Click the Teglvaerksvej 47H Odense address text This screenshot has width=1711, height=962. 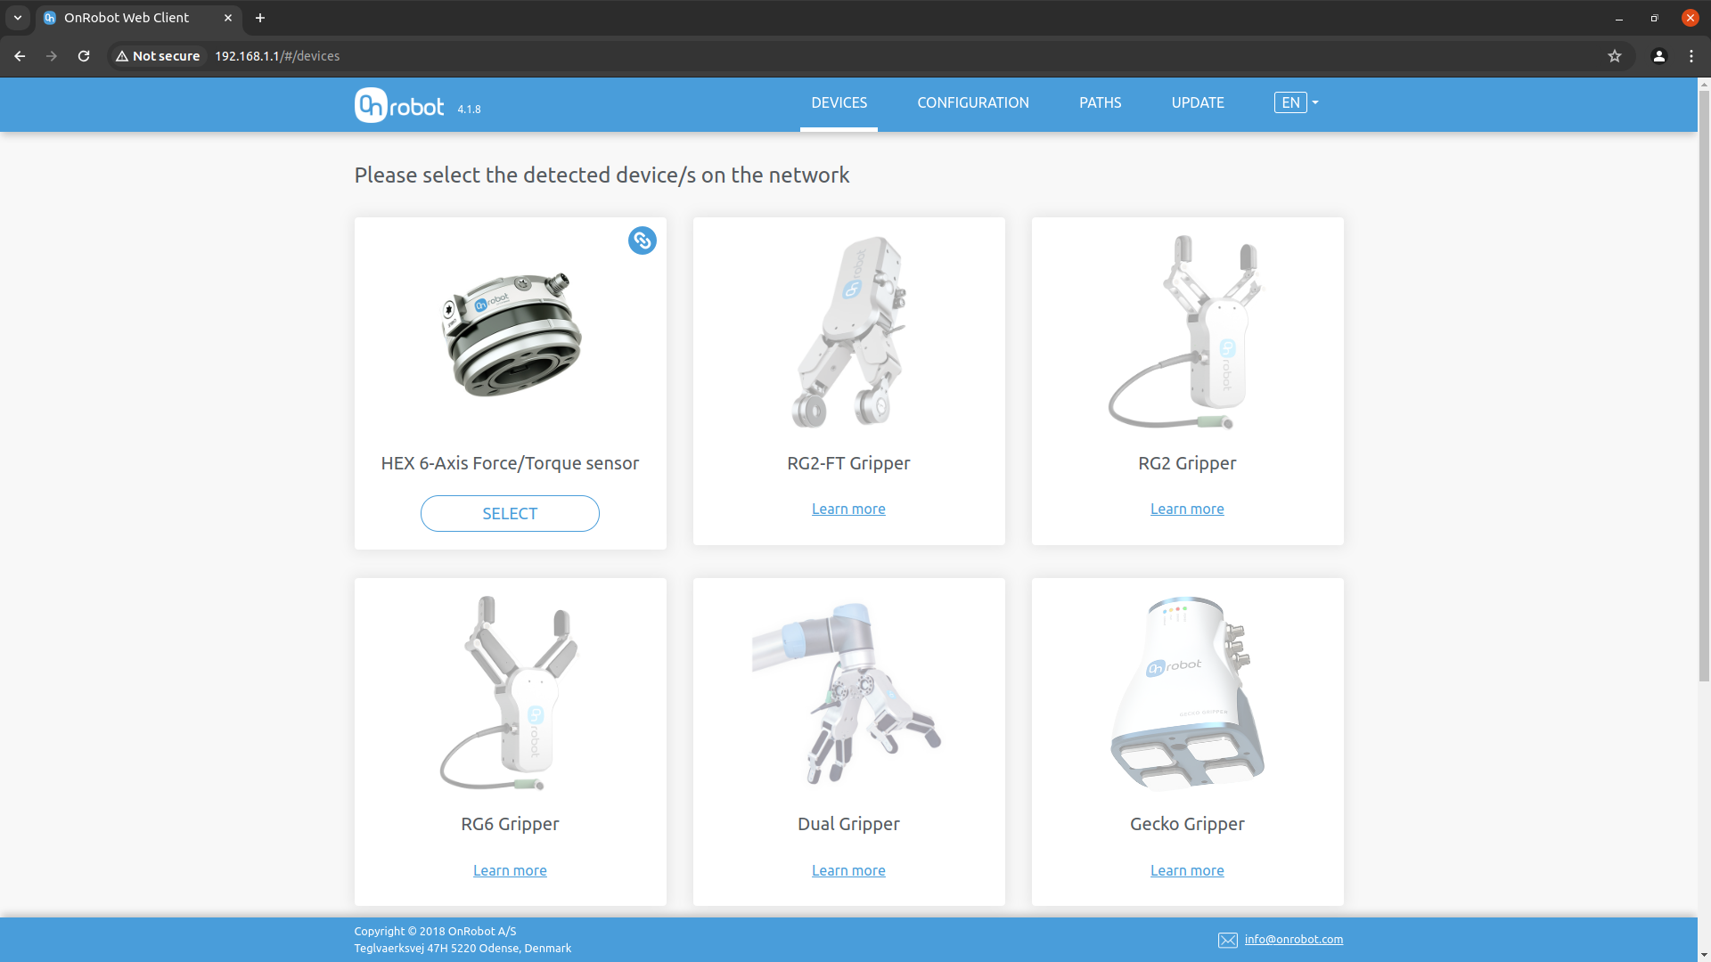pos(463,949)
